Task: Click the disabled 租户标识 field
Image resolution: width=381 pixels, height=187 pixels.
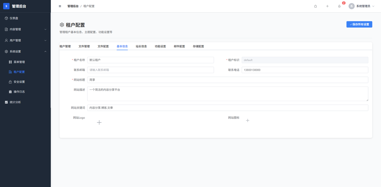Action: (x=305, y=60)
